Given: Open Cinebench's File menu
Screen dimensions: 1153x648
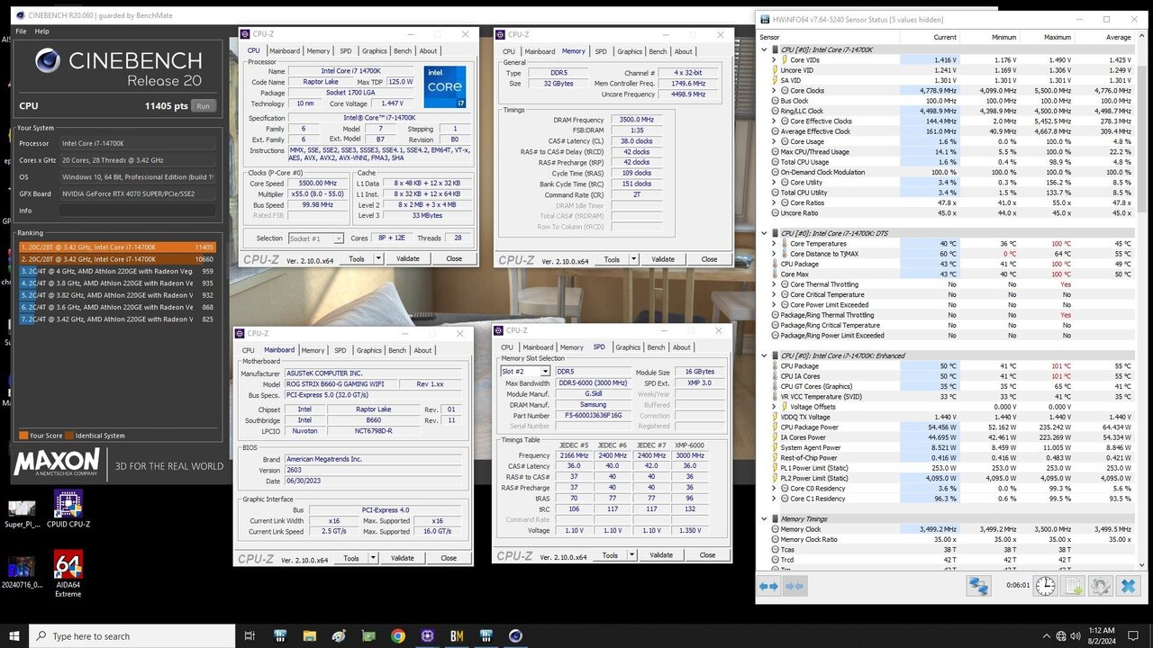Looking at the screenshot, I should (21, 30).
